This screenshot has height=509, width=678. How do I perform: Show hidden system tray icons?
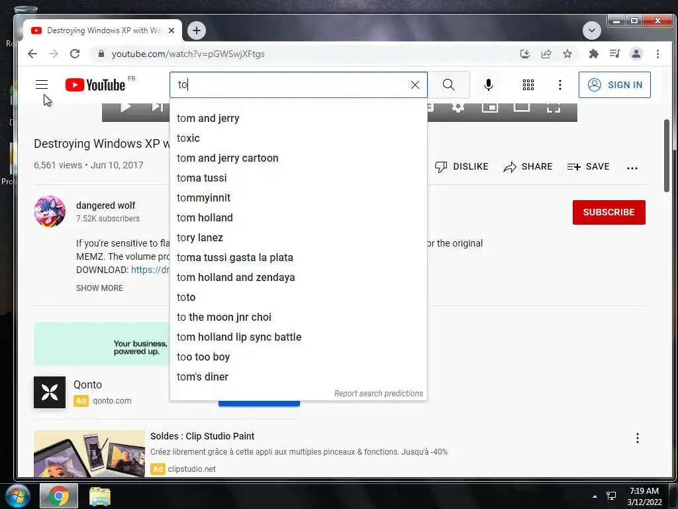pyautogui.click(x=595, y=496)
